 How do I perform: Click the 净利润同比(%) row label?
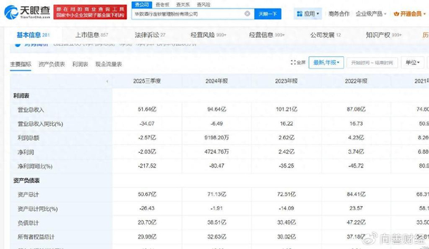click(x=35, y=166)
